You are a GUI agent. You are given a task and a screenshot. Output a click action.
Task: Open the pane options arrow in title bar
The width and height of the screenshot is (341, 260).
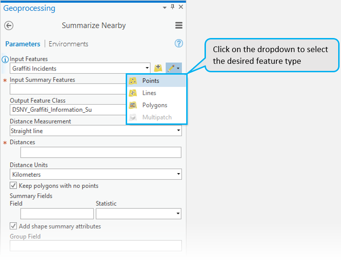click(165, 8)
